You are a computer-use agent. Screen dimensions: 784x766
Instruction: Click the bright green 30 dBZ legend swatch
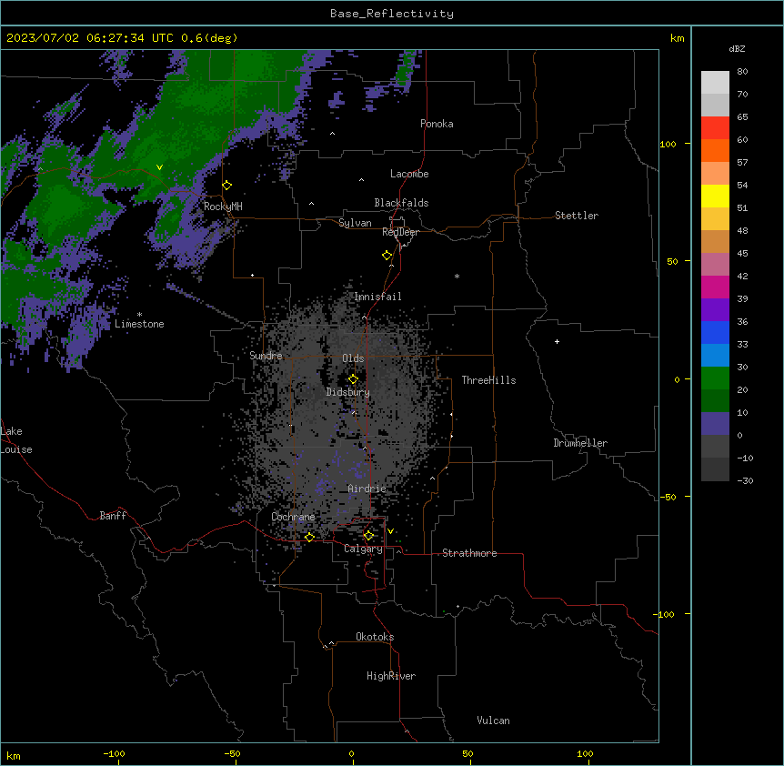[x=715, y=378]
